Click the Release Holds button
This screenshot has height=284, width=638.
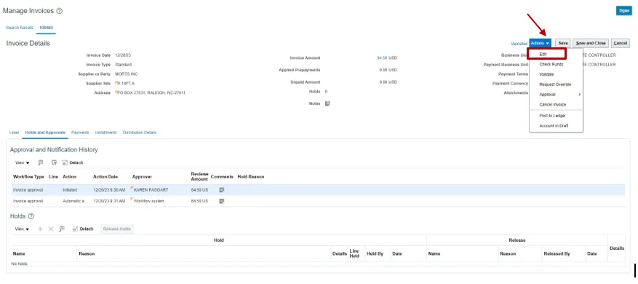(117, 229)
